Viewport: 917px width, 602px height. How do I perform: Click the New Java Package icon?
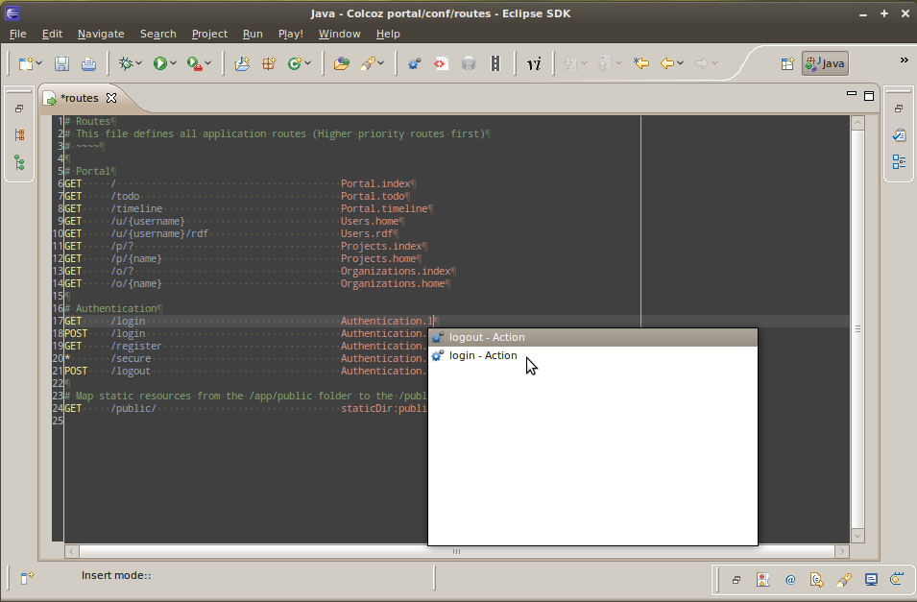pyautogui.click(x=269, y=64)
